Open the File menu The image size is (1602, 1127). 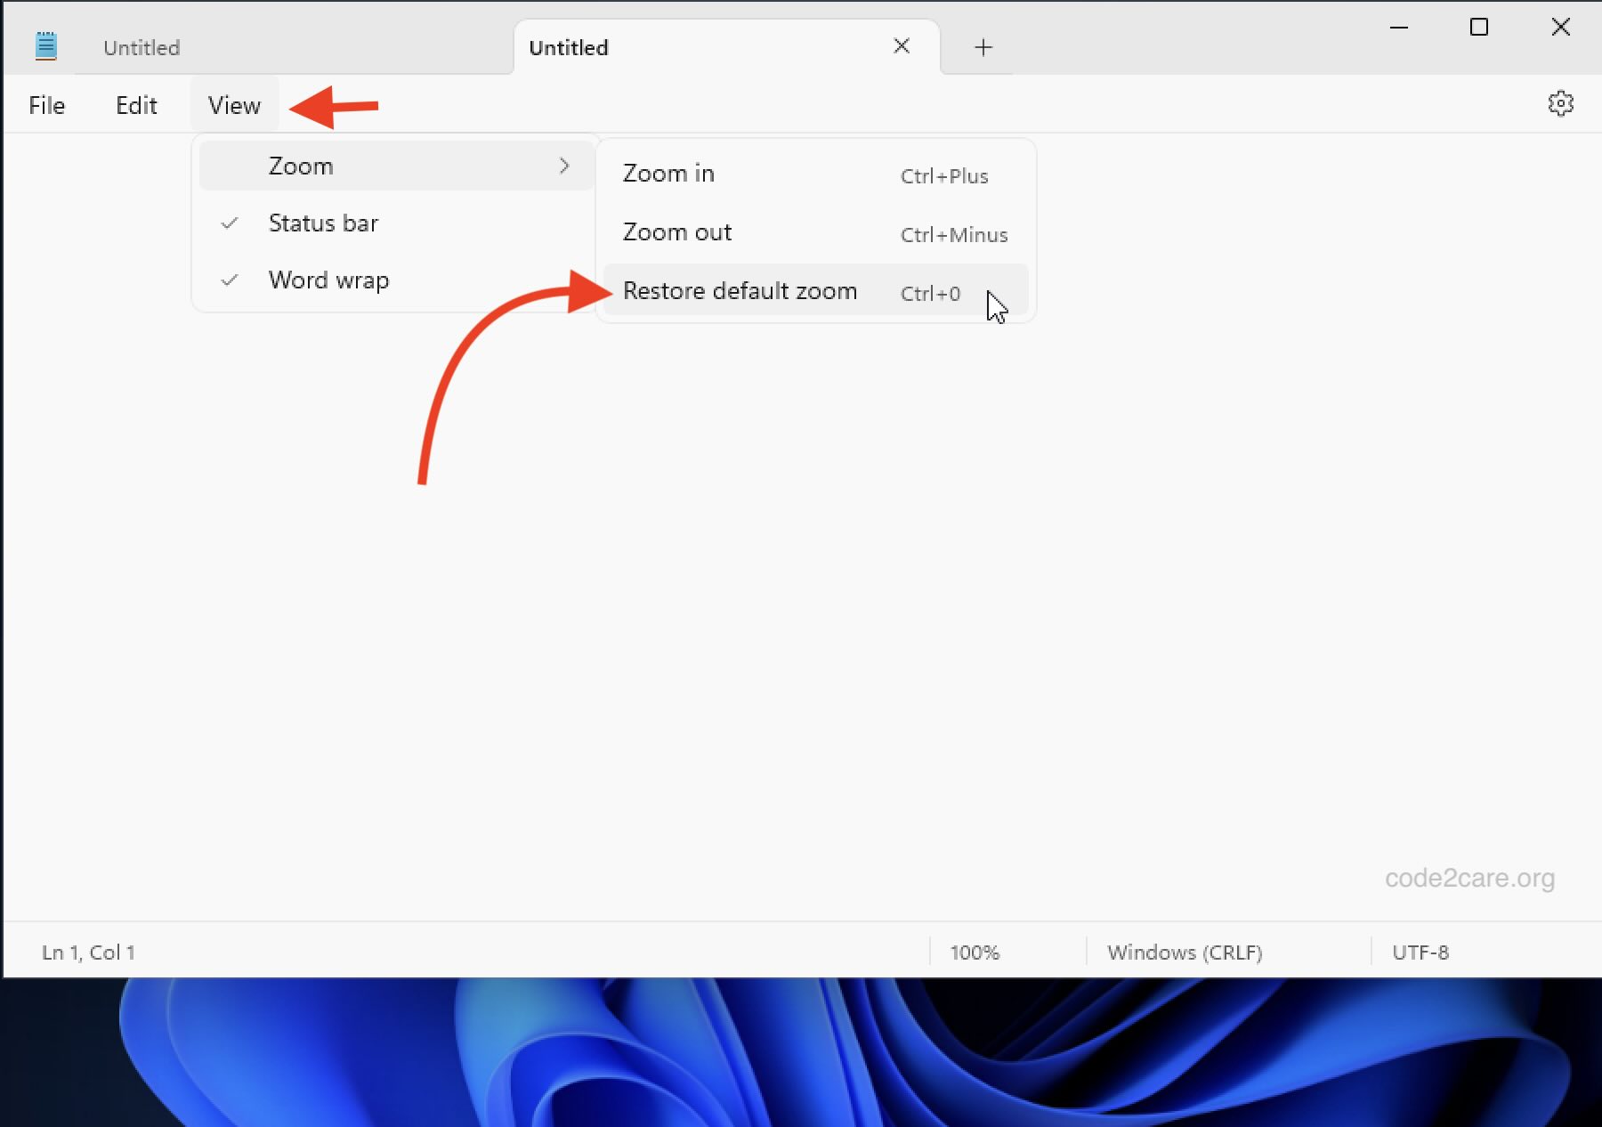point(46,104)
